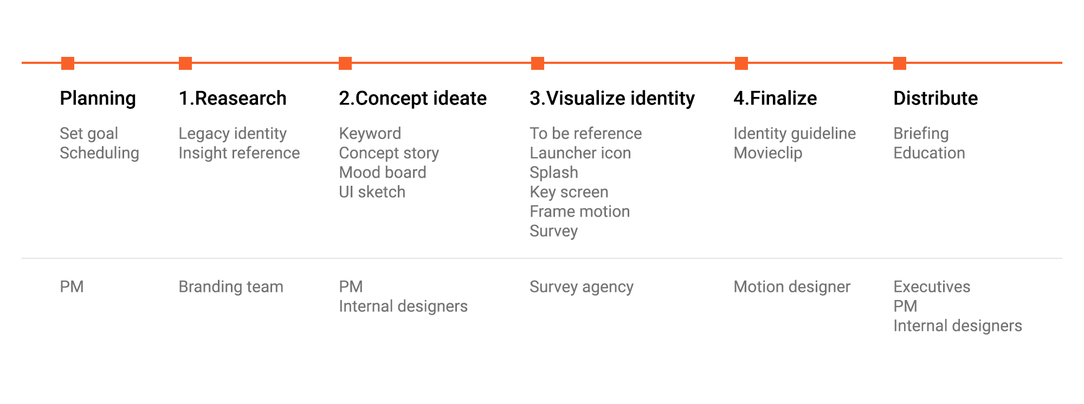Click the Launcher icon list item

(580, 153)
